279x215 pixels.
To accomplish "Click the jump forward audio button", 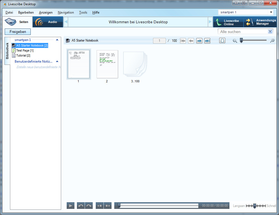I will tap(89, 206).
